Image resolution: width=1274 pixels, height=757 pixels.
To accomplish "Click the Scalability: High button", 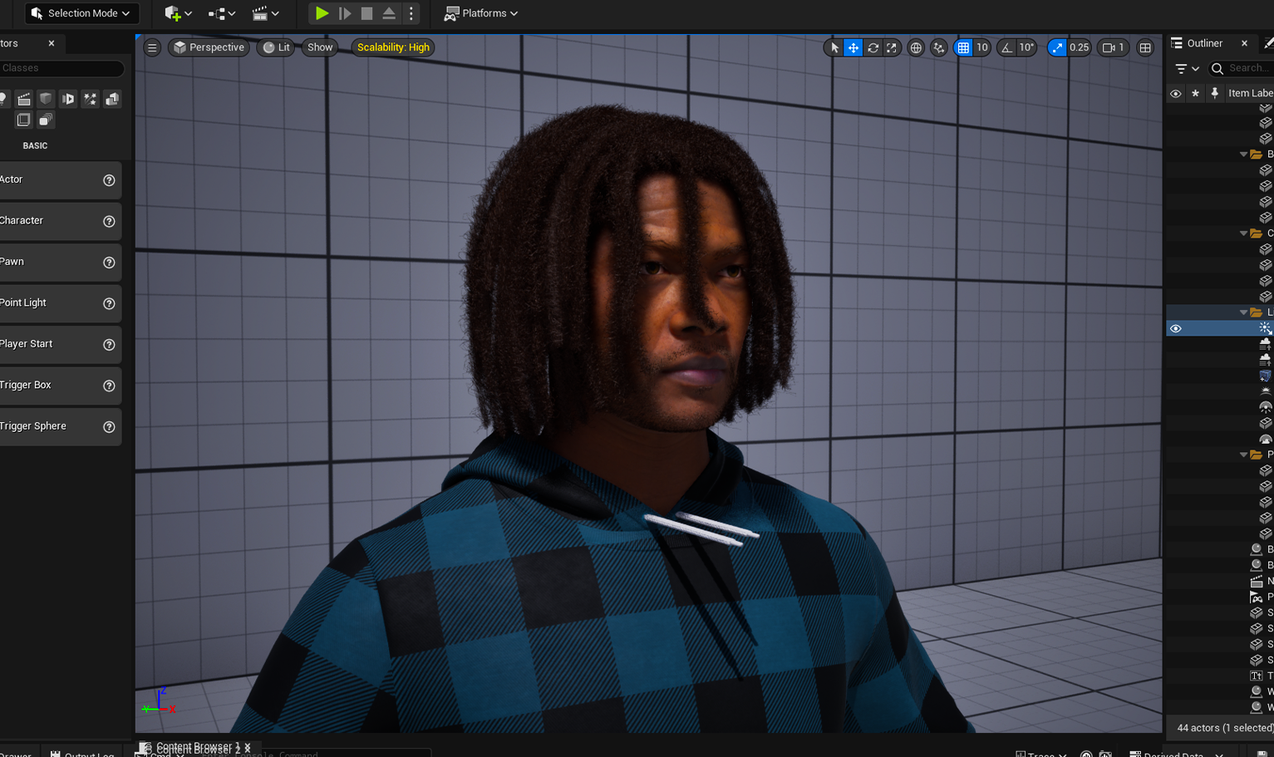I will [x=392, y=47].
